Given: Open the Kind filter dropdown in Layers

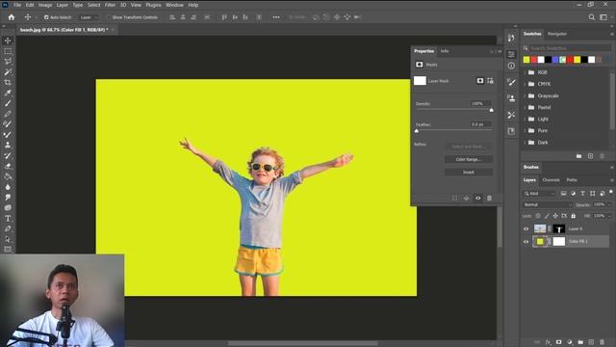Looking at the screenshot, I should pyautogui.click(x=540, y=193).
